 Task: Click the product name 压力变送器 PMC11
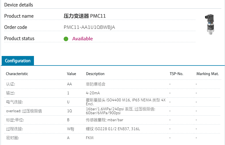[85, 16]
